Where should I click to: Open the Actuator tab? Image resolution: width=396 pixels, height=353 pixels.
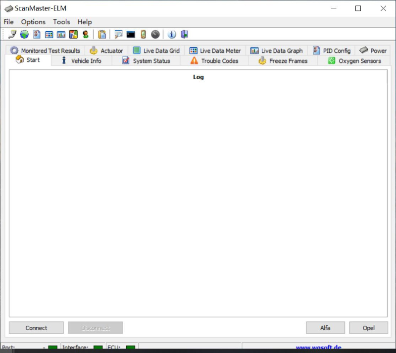click(x=106, y=50)
